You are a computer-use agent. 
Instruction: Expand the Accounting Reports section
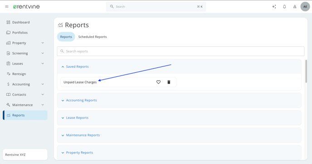click(x=179, y=100)
